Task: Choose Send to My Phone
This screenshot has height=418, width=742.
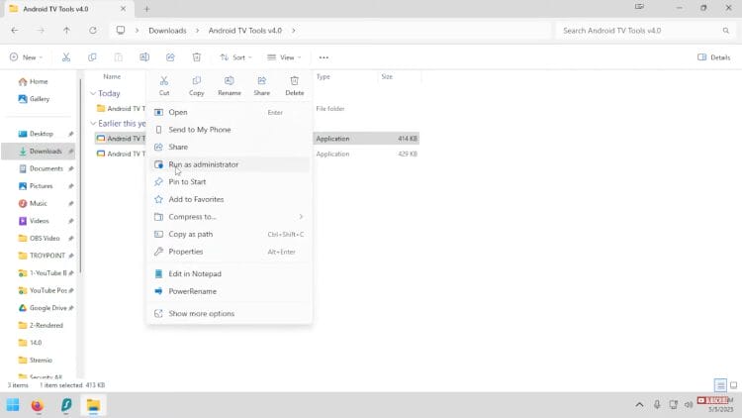Action: [230, 130]
